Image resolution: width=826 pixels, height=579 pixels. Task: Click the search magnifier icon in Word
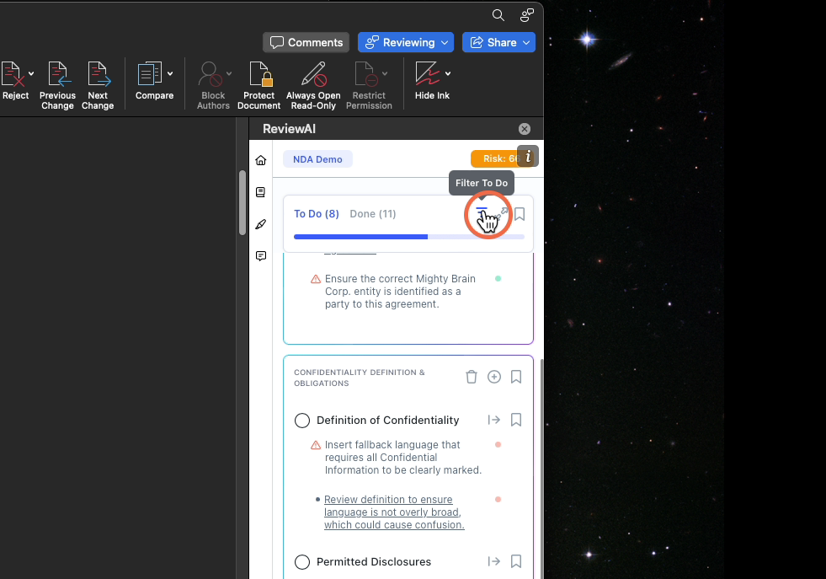coord(498,15)
